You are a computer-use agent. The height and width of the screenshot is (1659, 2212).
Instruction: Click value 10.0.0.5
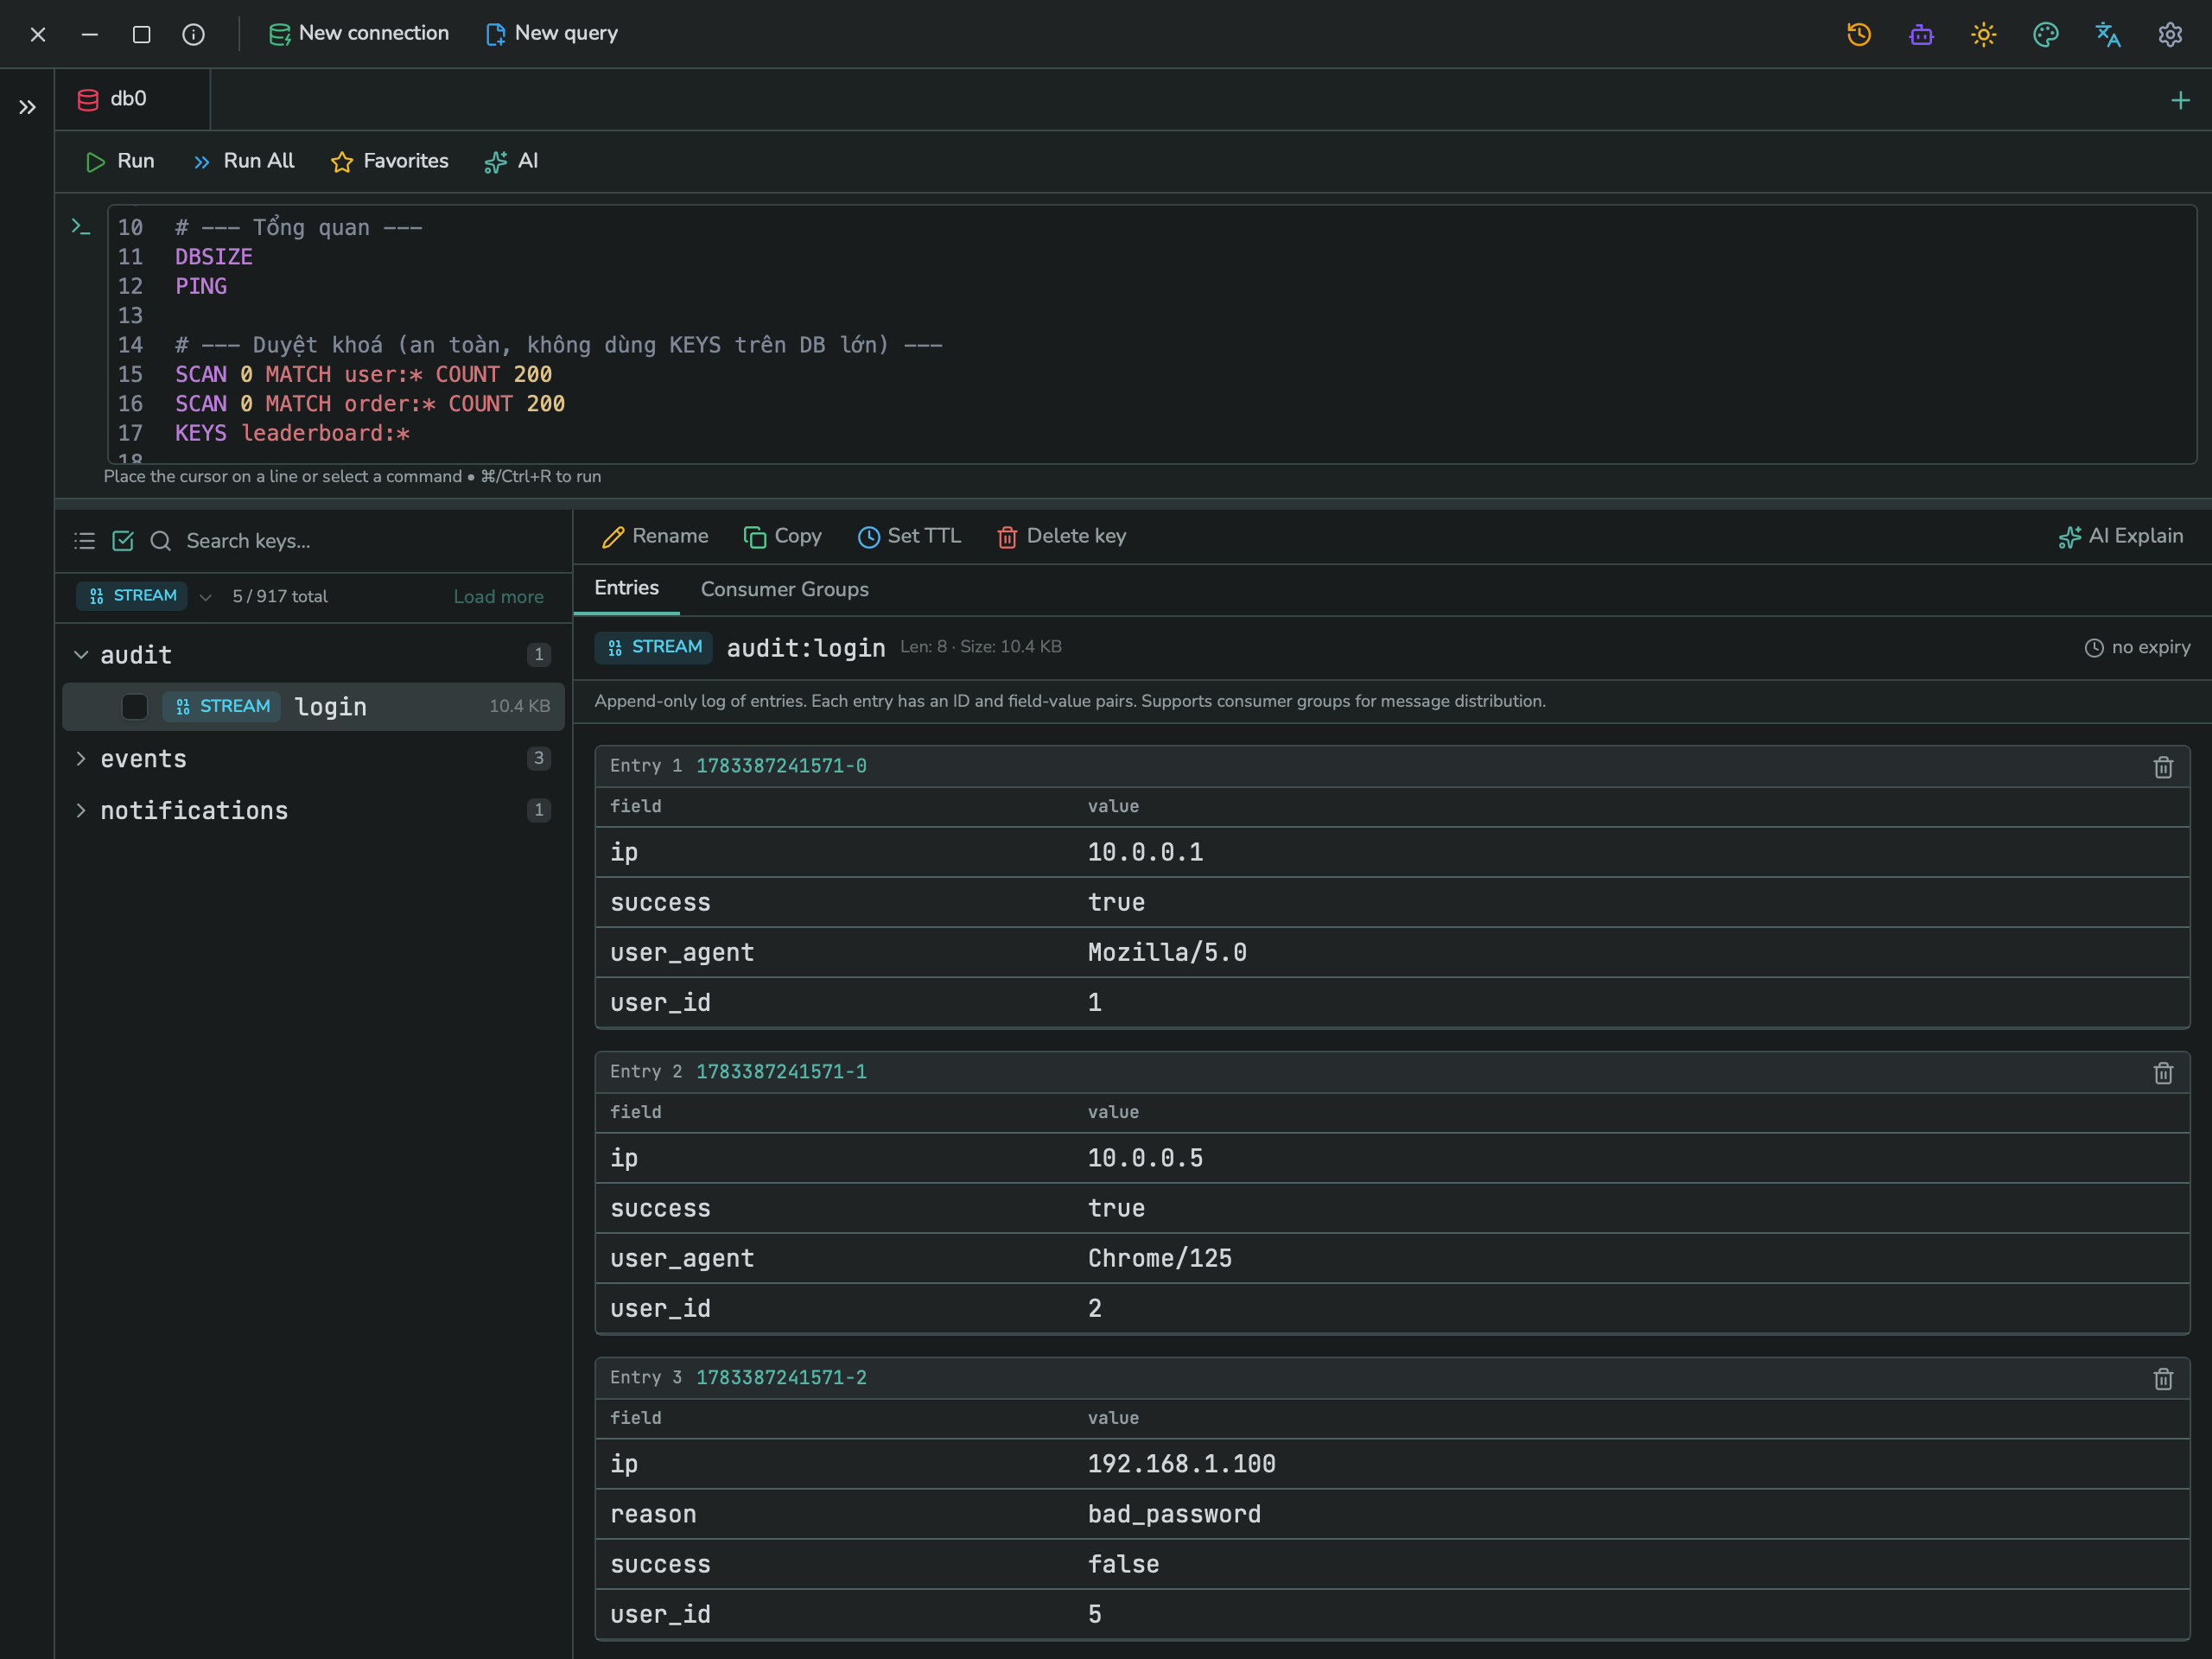coord(1145,1158)
